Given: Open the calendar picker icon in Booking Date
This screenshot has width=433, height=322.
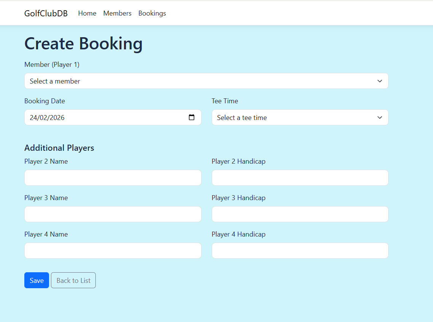Looking at the screenshot, I should pos(191,117).
